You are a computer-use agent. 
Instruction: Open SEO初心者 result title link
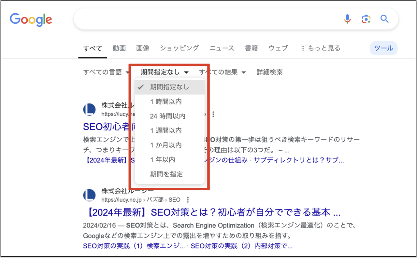(109, 126)
